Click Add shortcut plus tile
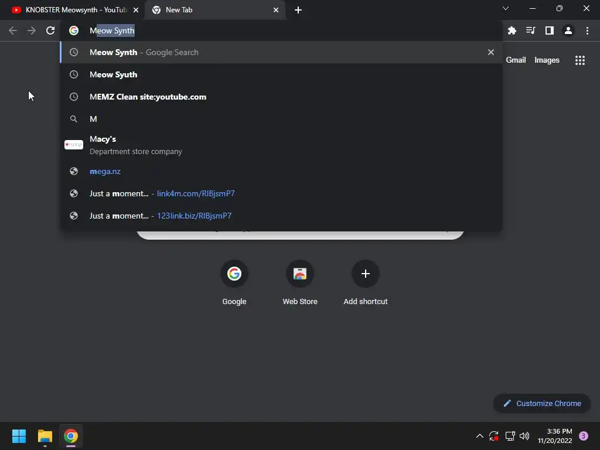The width and height of the screenshot is (600, 450). pyautogui.click(x=366, y=282)
